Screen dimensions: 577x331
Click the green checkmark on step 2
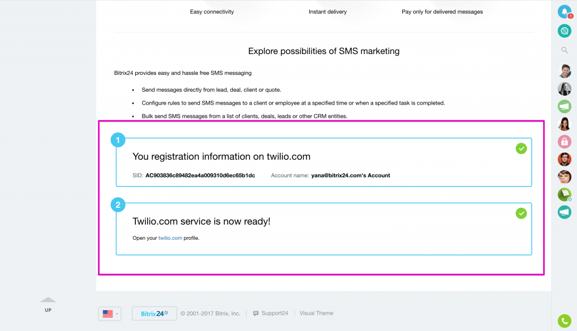tap(521, 213)
